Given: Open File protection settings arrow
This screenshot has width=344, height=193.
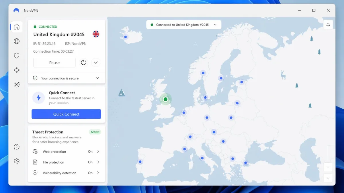Looking at the screenshot, I should (98, 162).
